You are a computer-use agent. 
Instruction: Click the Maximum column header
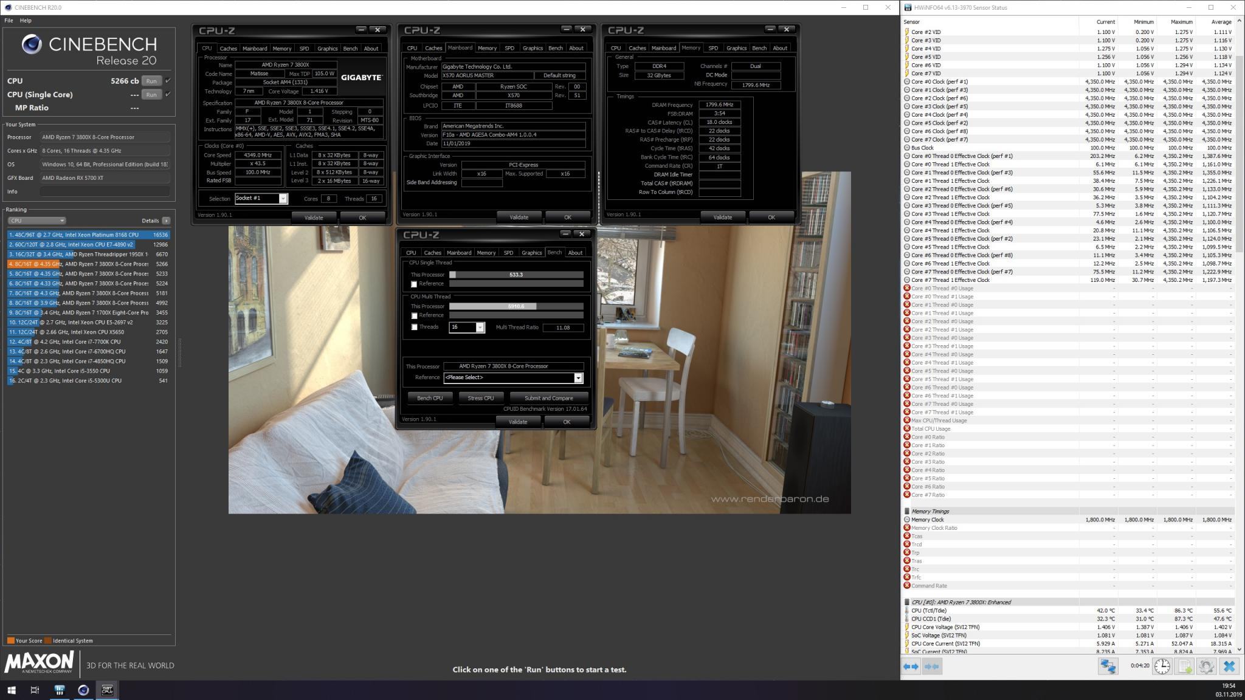[x=1182, y=22]
